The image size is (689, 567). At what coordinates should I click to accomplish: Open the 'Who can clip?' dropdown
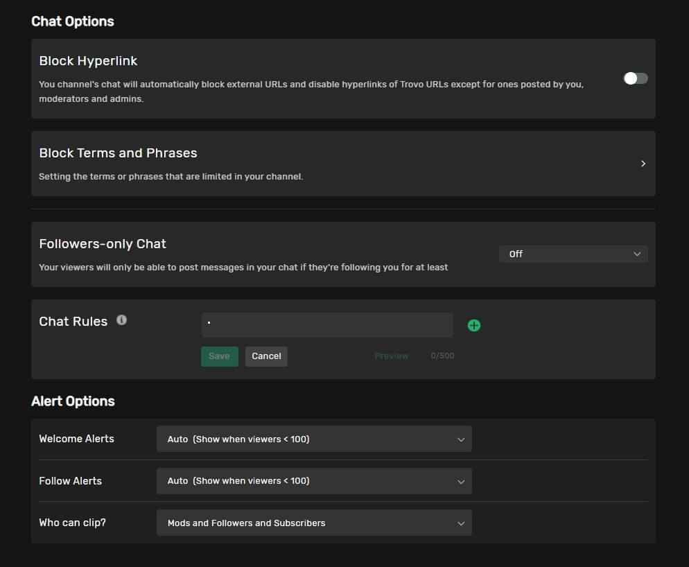click(x=313, y=523)
